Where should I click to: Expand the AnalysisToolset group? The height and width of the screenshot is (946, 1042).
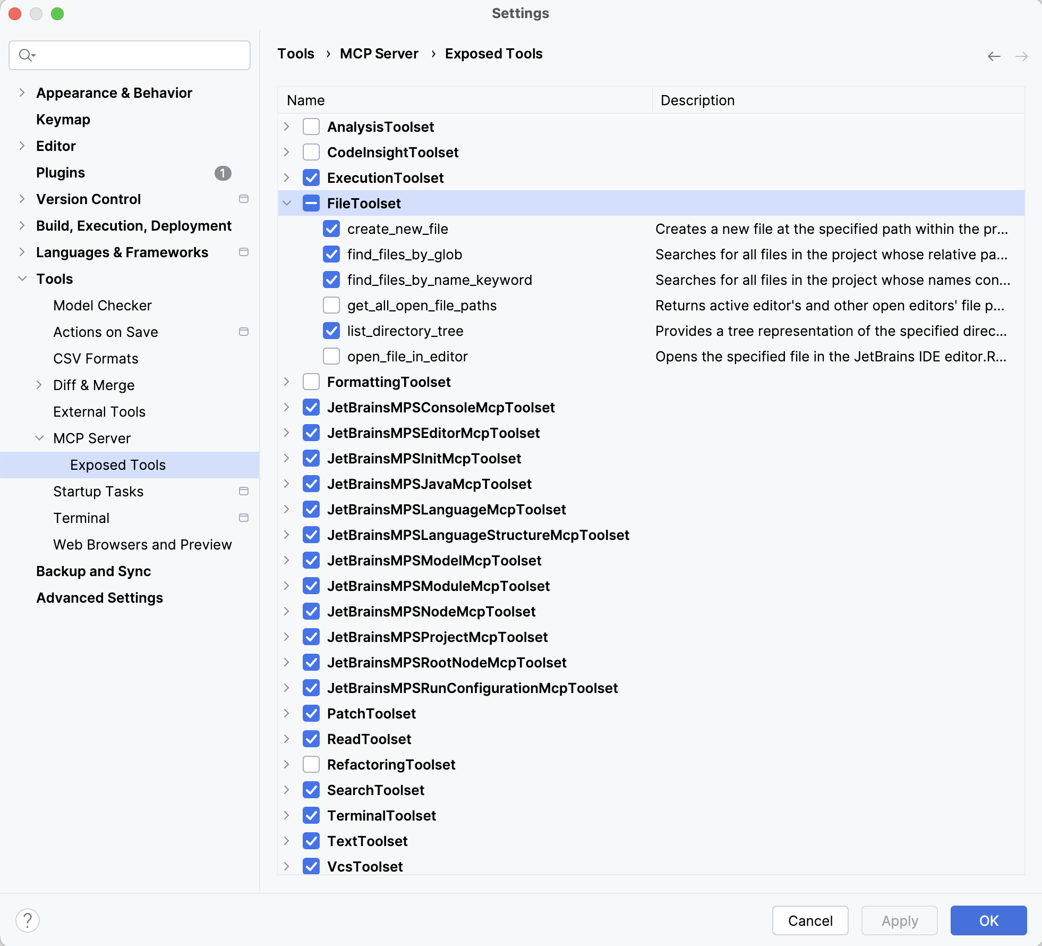pos(287,127)
